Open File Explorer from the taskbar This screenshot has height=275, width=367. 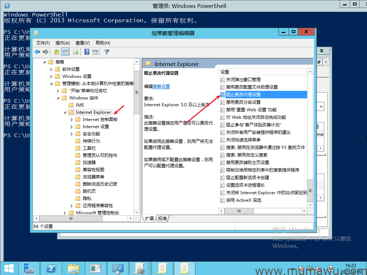pos(73,268)
